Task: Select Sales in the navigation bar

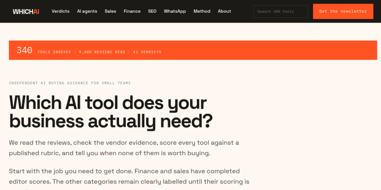Action: tap(110, 11)
